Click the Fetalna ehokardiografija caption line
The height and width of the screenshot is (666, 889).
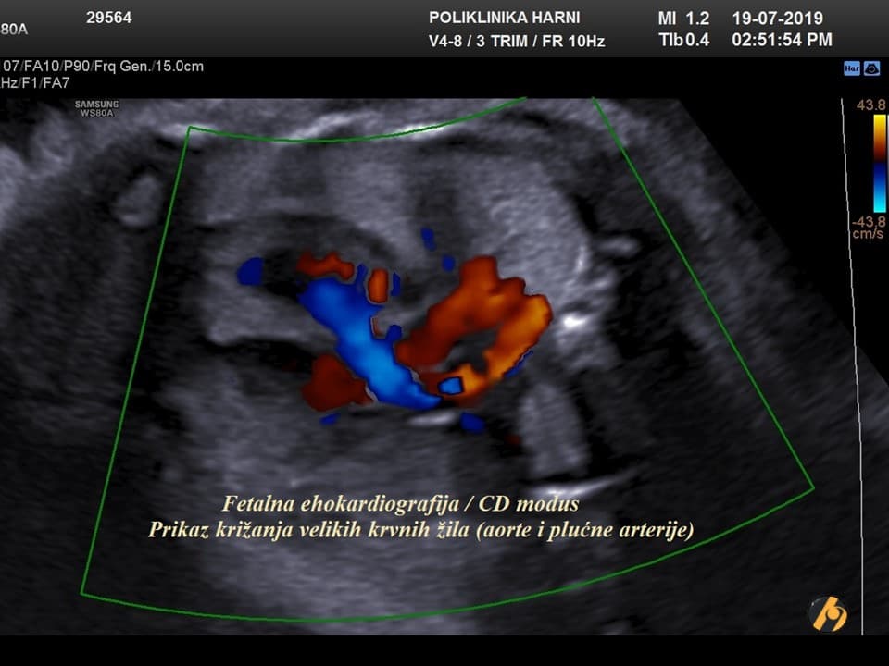400,504
